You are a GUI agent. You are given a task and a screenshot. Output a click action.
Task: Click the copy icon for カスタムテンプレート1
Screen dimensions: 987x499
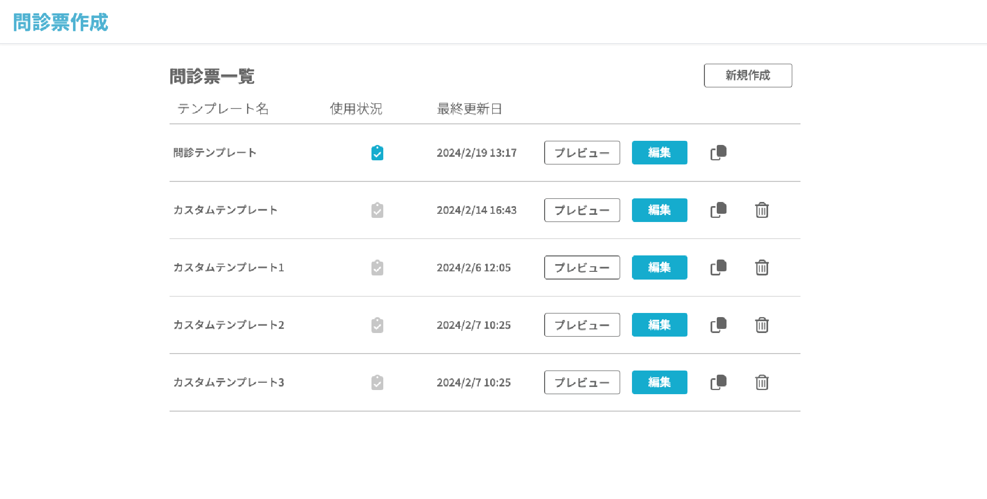click(x=718, y=268)
